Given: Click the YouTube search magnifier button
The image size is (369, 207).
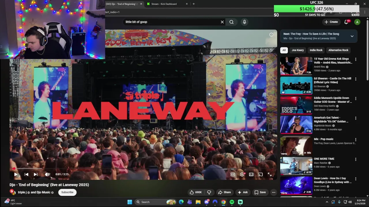Looking at the screenshot, I should tap(231, 22).
